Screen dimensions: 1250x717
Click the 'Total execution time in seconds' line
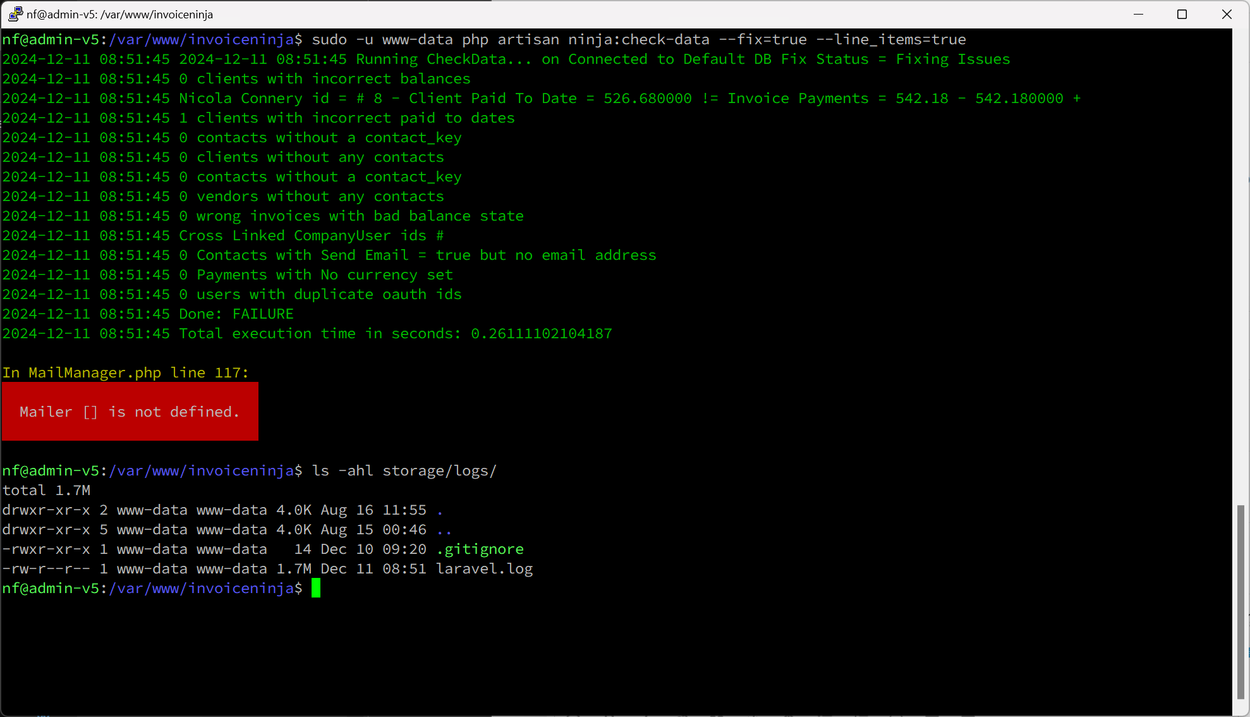point(307,333)
